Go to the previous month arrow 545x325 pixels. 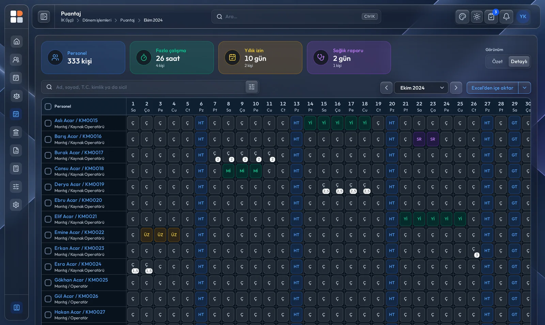(386, 88)
